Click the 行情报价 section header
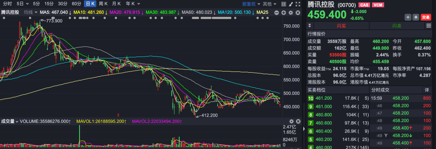The image size is (436, 149). [317, 34]
